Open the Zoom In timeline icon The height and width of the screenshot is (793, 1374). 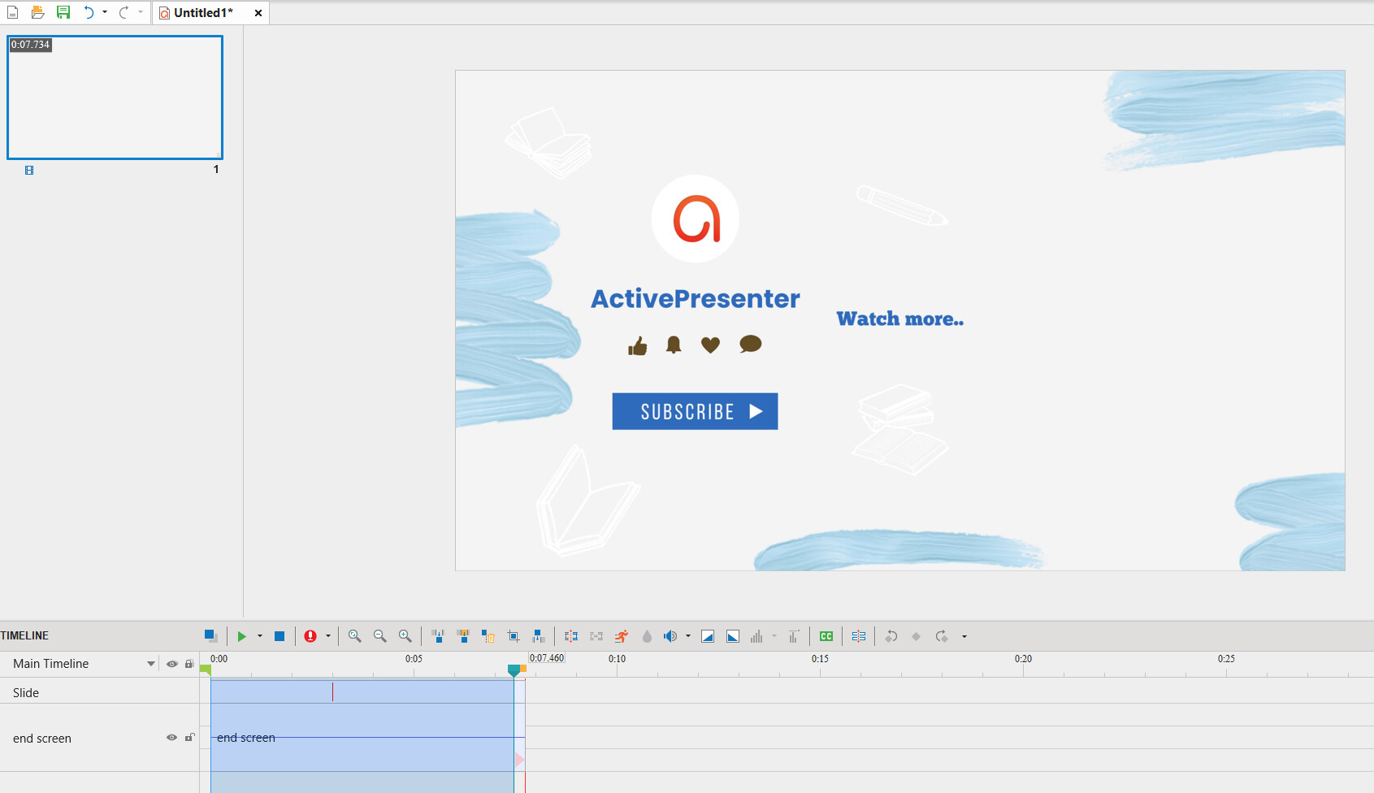(405, 636)
